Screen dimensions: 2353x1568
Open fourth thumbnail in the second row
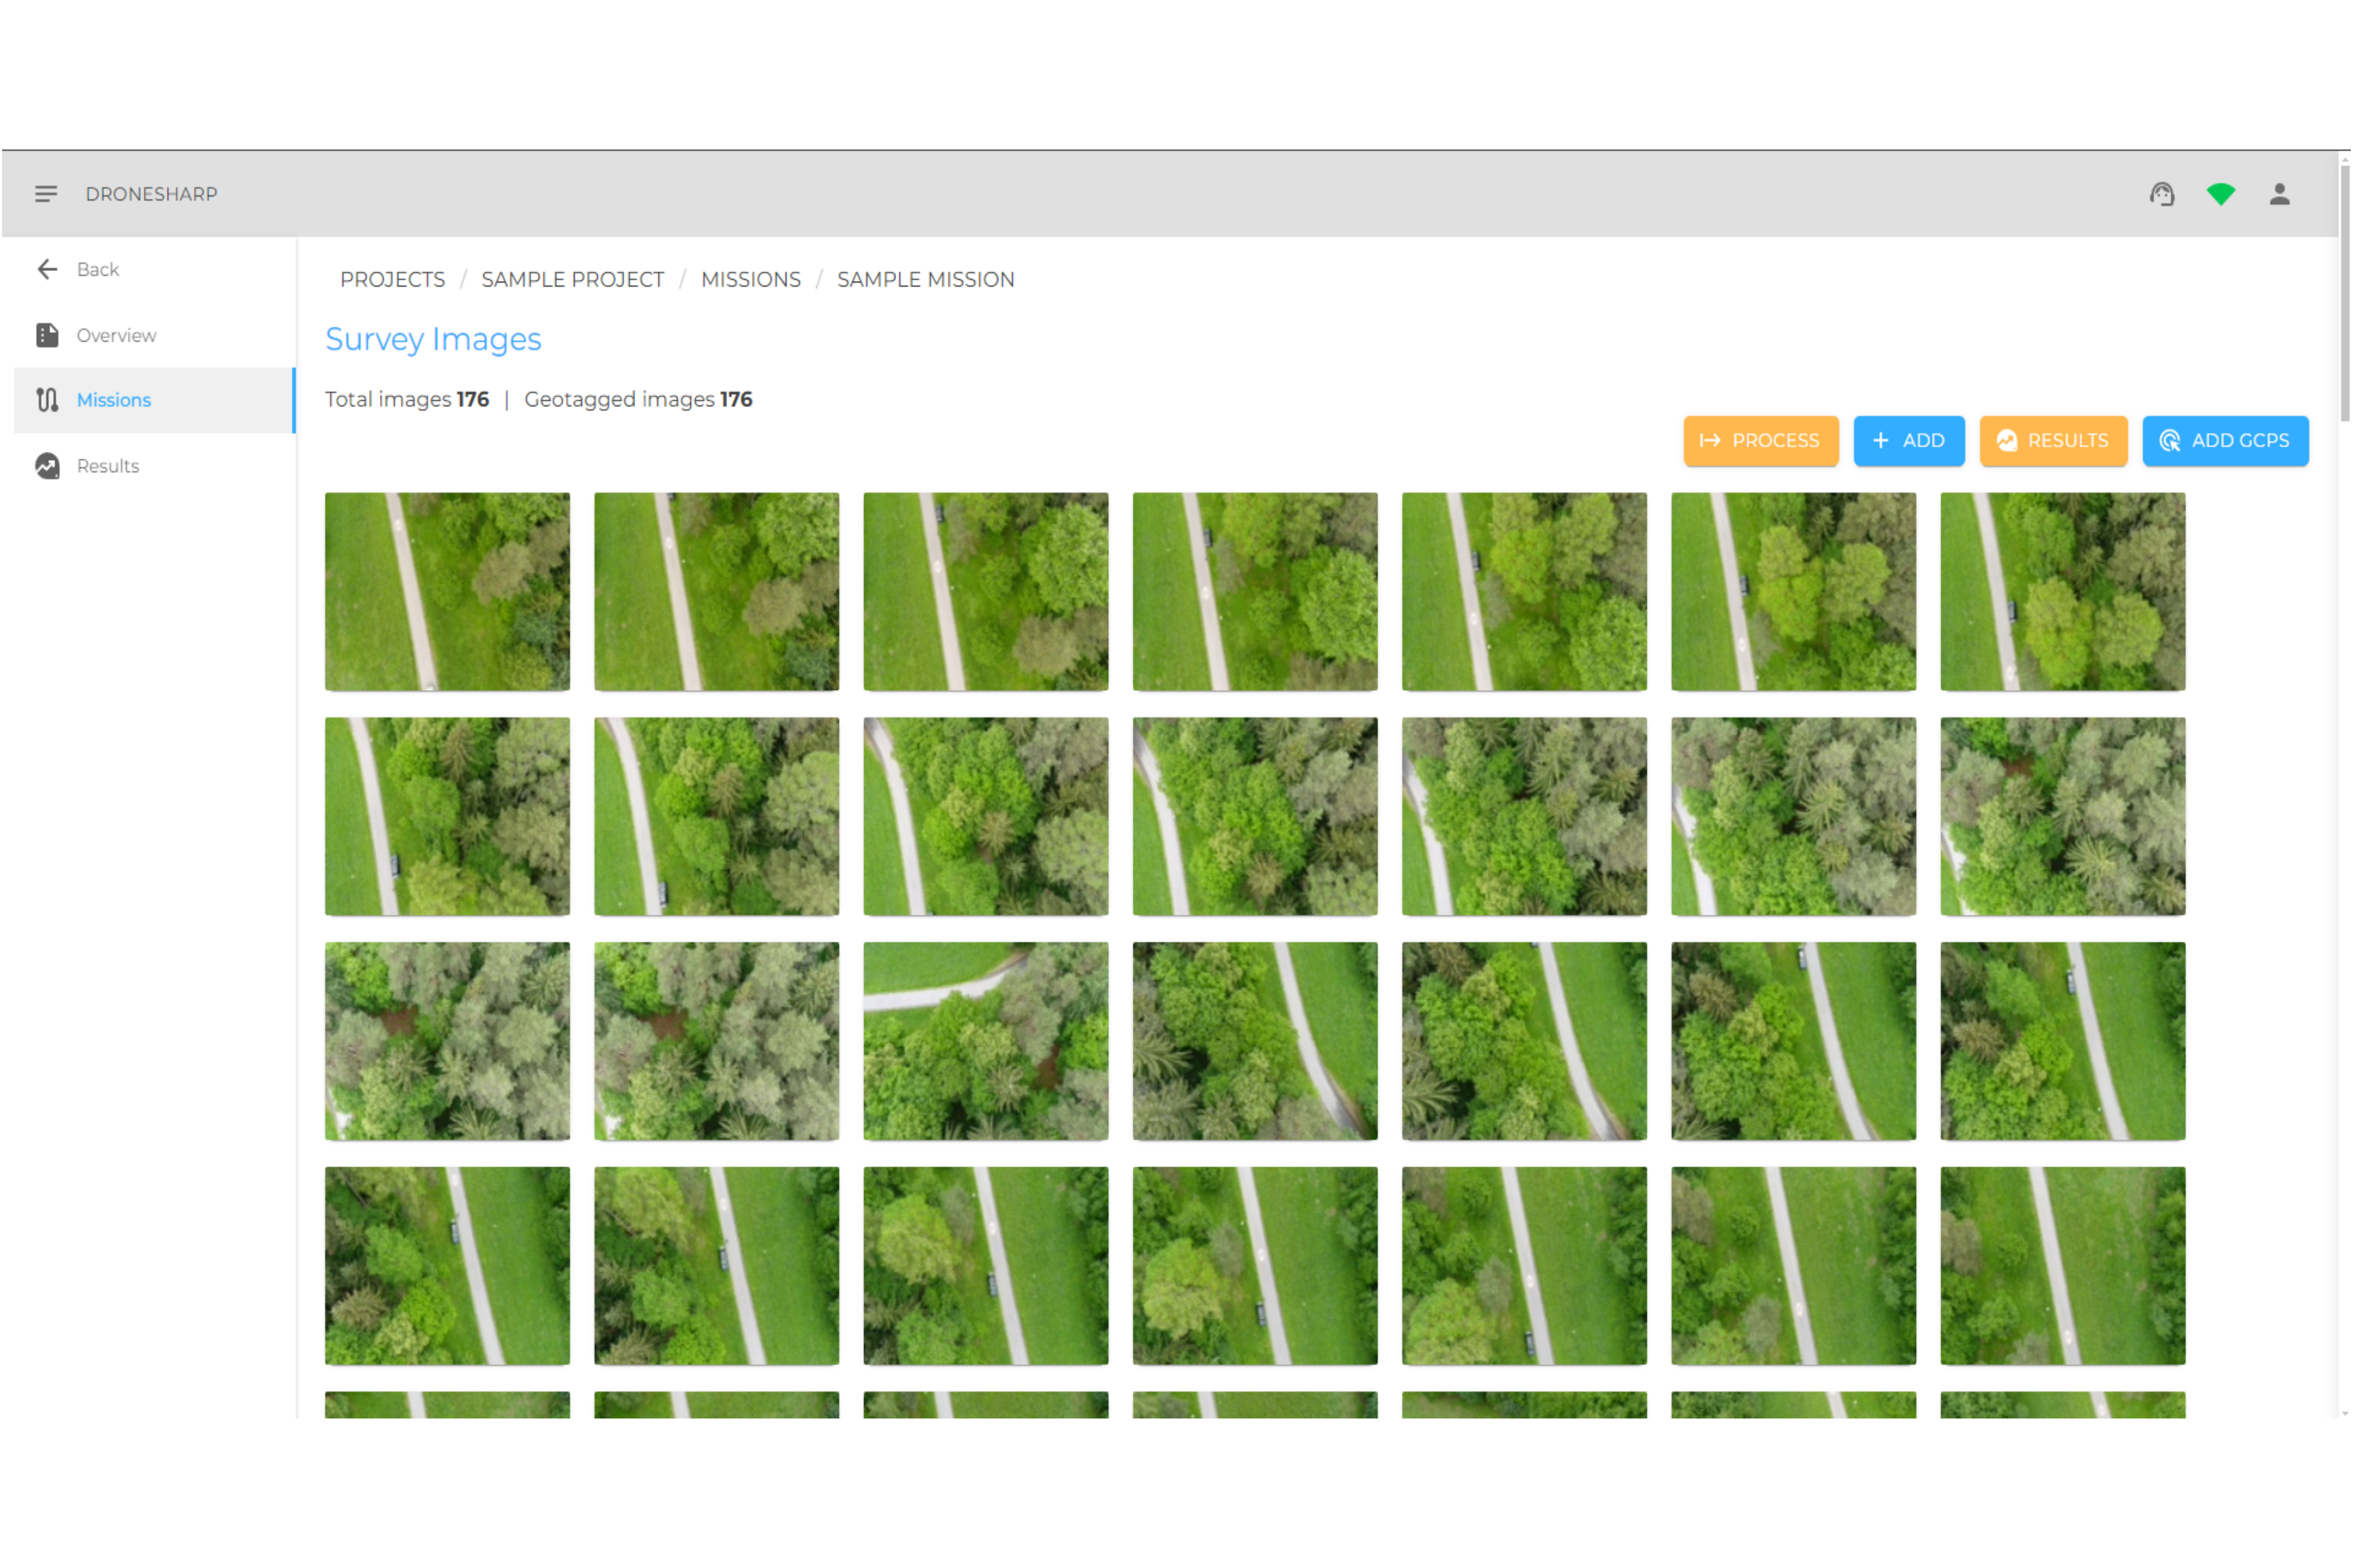pyautogui.click(x=1255, y=816)
